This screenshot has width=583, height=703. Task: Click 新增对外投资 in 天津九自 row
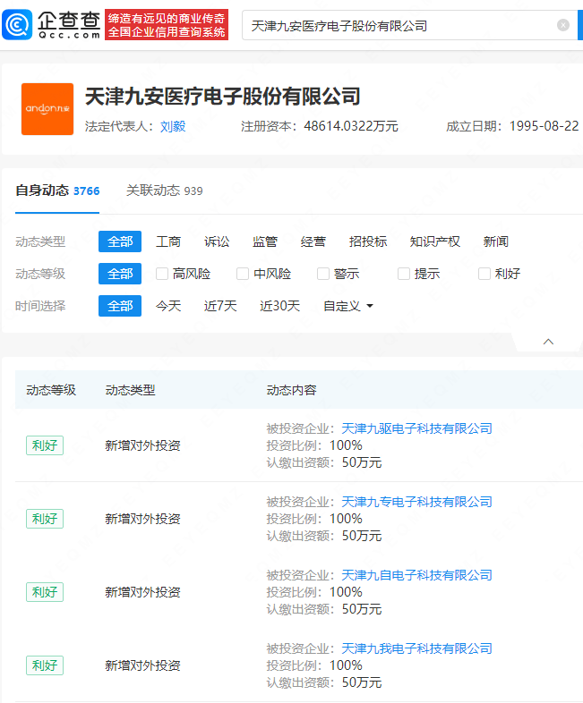pyautogui.click(x=142, y=592)
